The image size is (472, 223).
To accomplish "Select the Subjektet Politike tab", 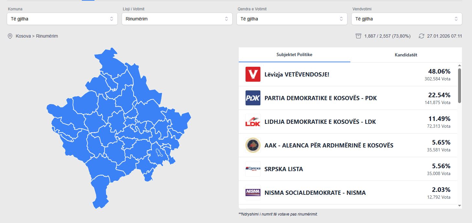I will click(x=294, y=55).
